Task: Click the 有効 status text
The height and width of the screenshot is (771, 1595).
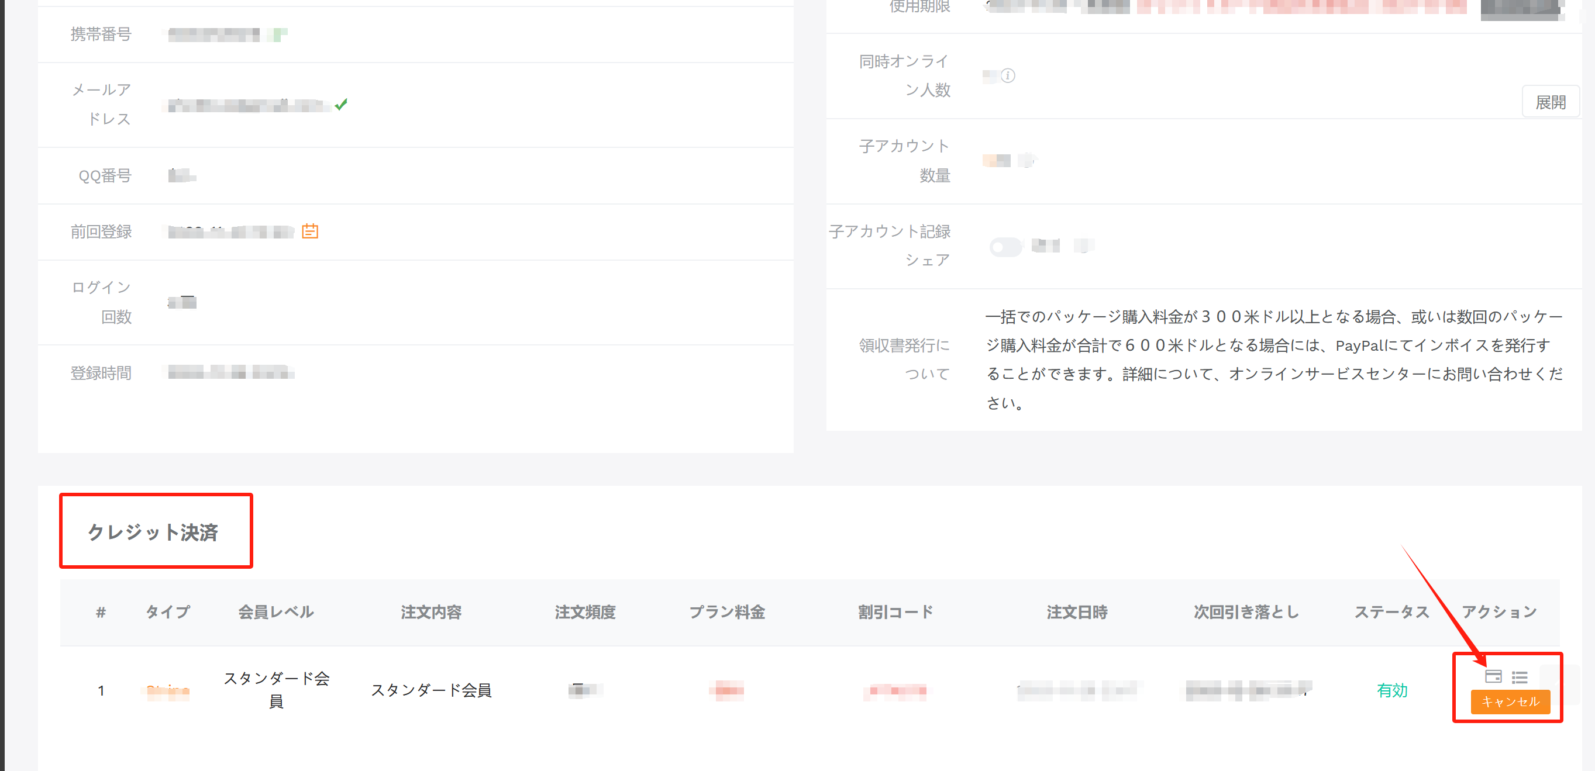Action: coord(1392,690)
